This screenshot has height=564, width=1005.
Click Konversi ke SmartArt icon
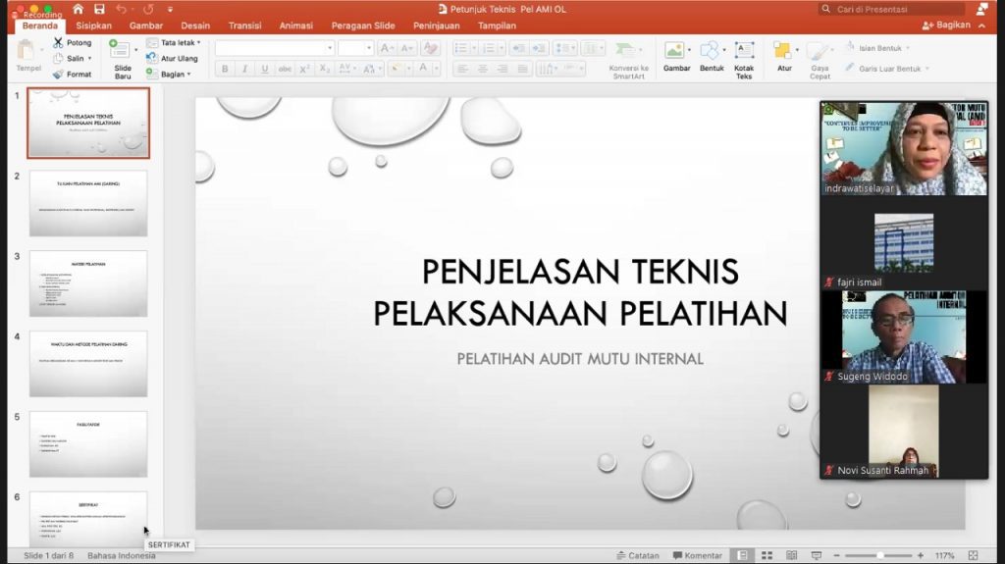click(625, 50)
